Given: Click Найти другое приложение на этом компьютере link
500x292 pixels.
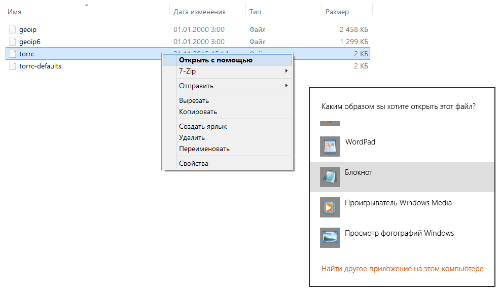Looking at the screenshot, I should 402,269.
